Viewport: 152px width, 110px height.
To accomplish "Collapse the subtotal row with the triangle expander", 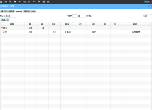I will coord(1,28).
